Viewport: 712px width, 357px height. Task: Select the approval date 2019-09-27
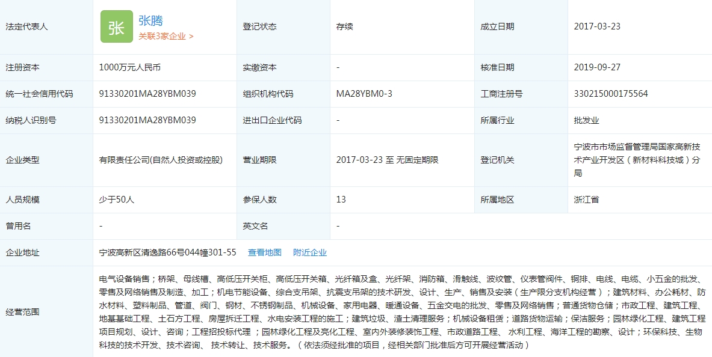pos(597,67)
